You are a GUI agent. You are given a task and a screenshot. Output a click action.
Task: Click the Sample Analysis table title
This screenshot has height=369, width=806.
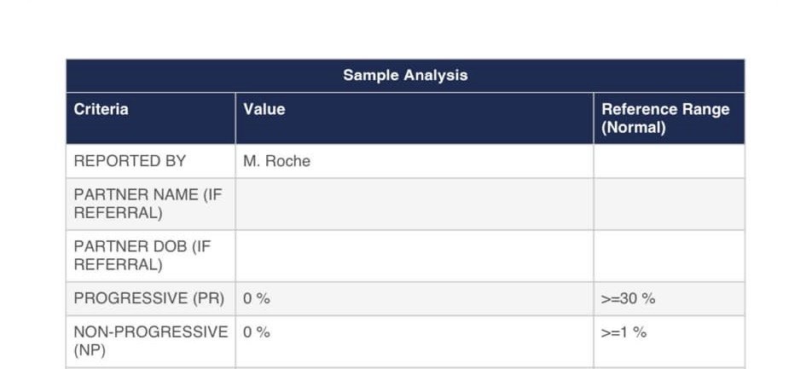[405, 75]
